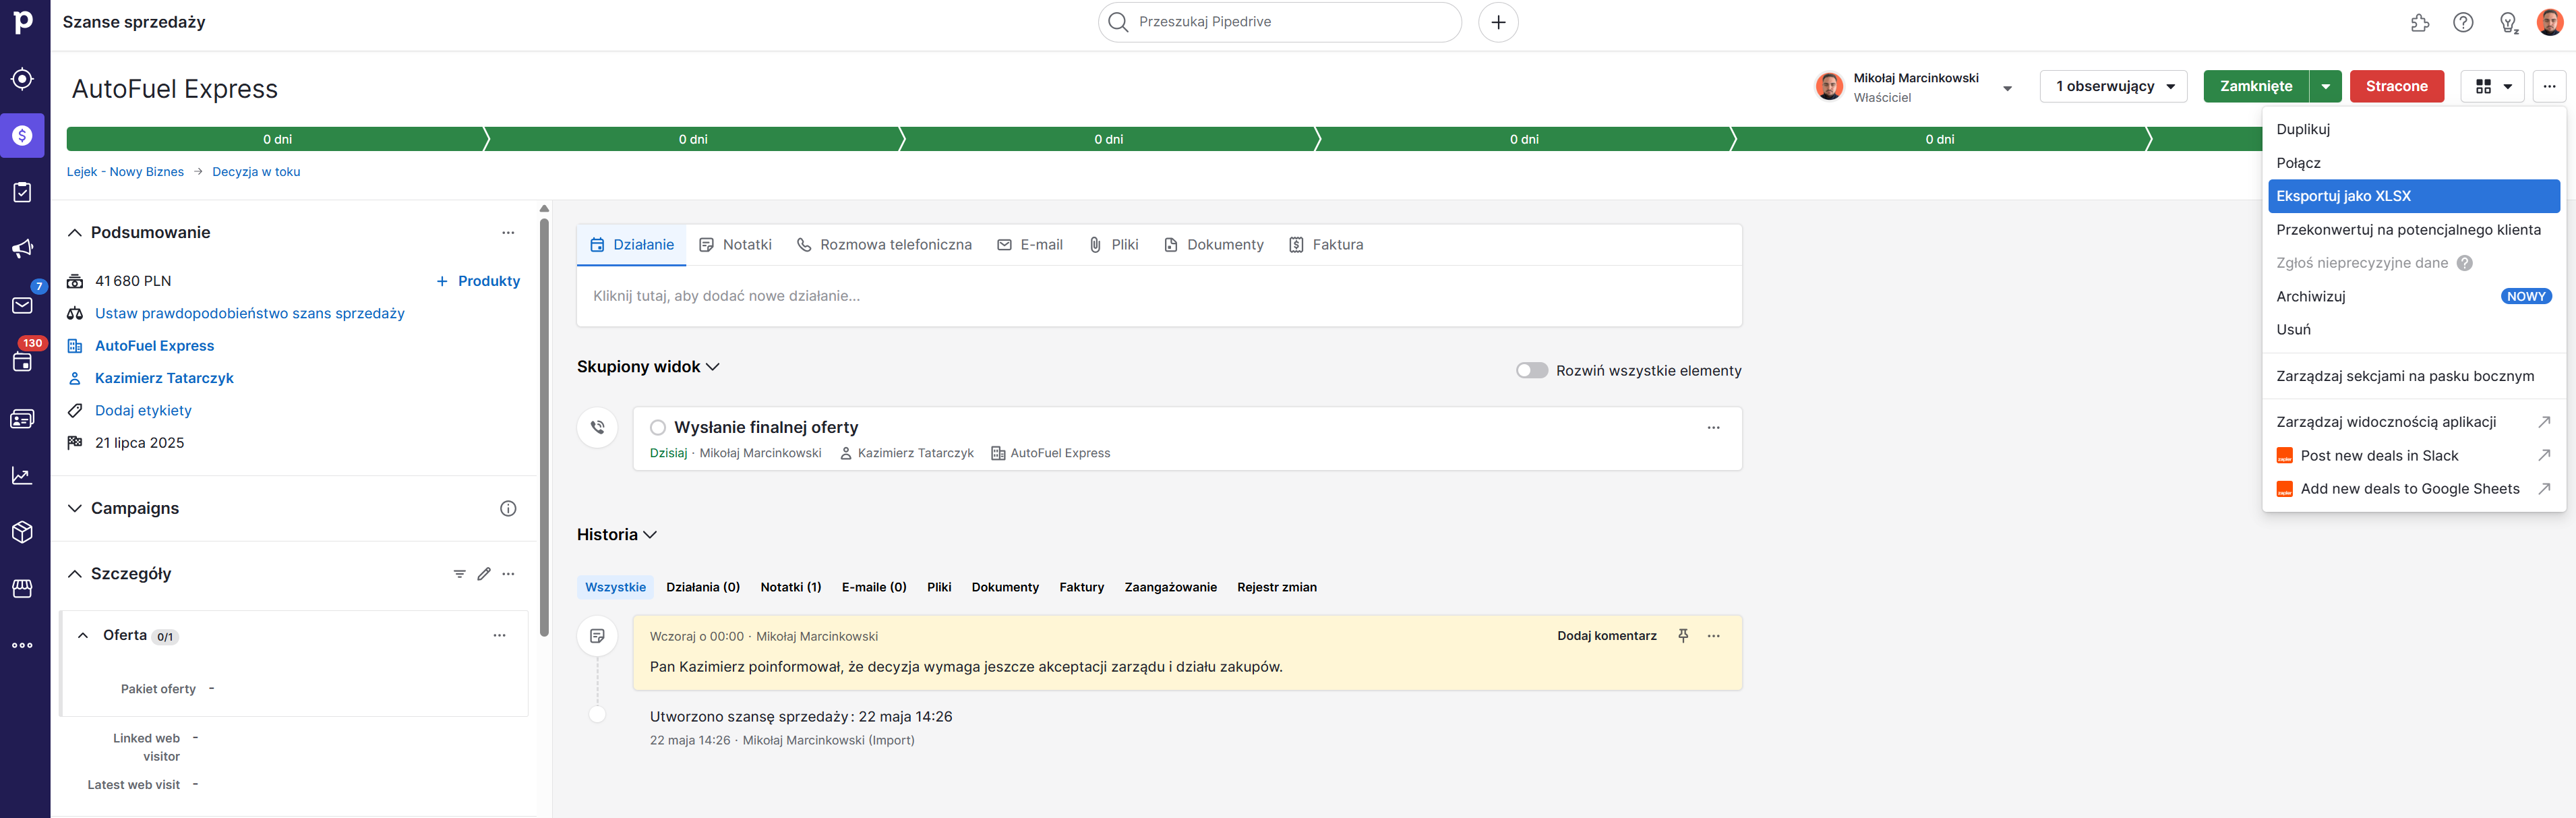Open the user profile avatar menu
Viewport: 2576px width, 818px height.
click(2550, 22)
